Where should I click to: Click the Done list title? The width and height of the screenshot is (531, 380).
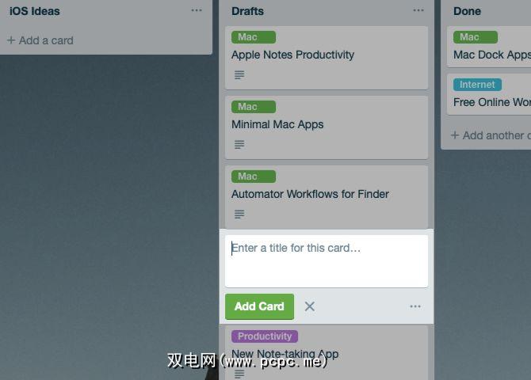[x=467, y=11]
